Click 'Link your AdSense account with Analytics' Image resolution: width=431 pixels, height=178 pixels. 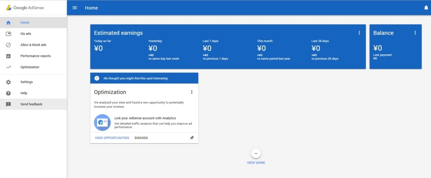coord(145,118)
